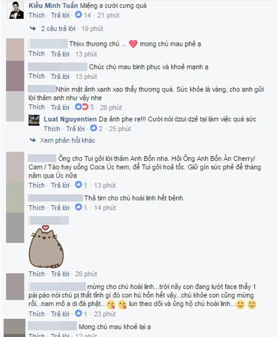Click Thích on the Pusheen sticker comment
The width and height of the screenshot is (278, 337).
(37, 274)
